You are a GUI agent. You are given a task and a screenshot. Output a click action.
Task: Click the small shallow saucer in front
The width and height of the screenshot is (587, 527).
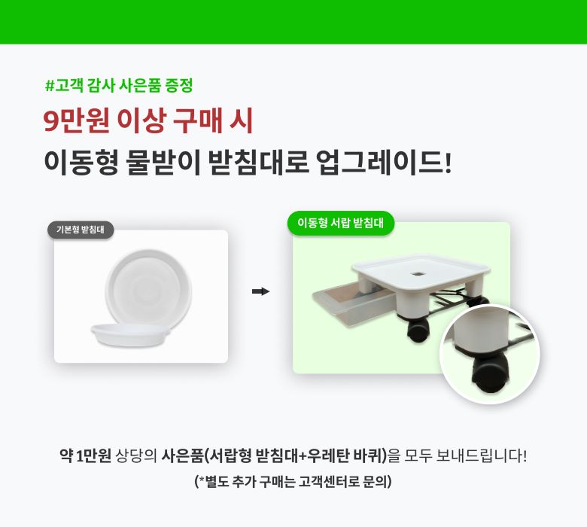[129, 335]
